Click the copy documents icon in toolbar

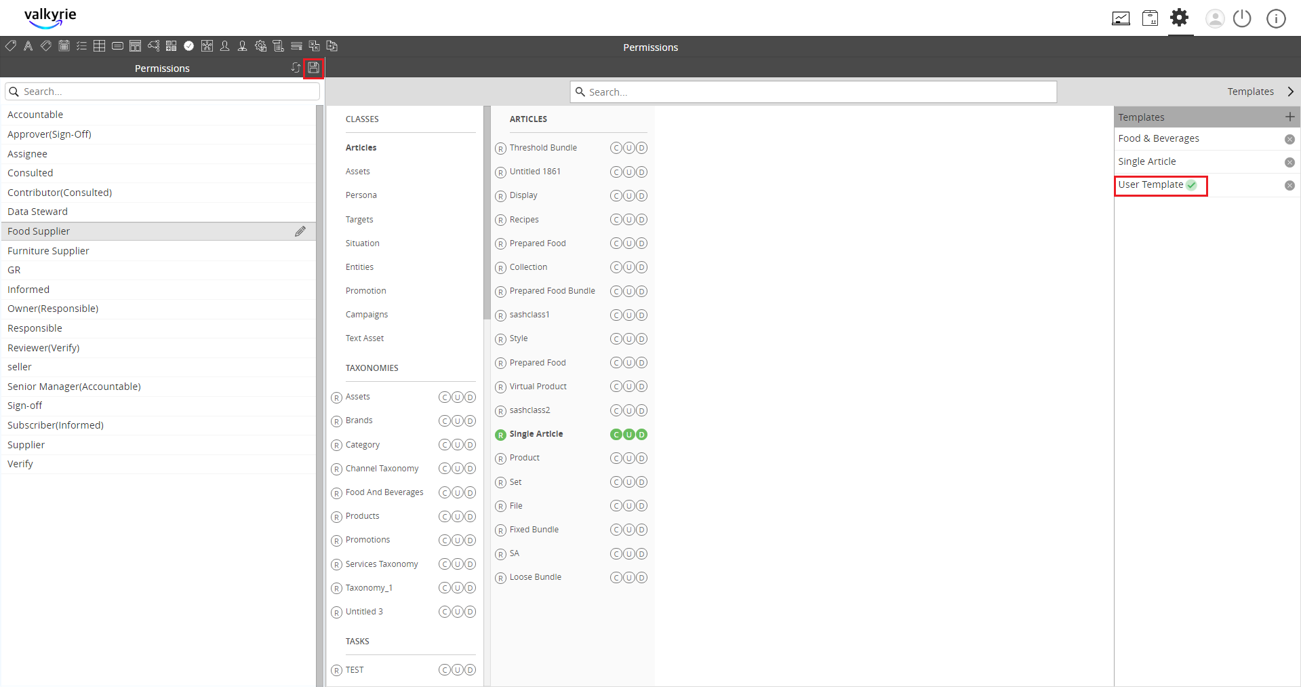coord(332,46)
